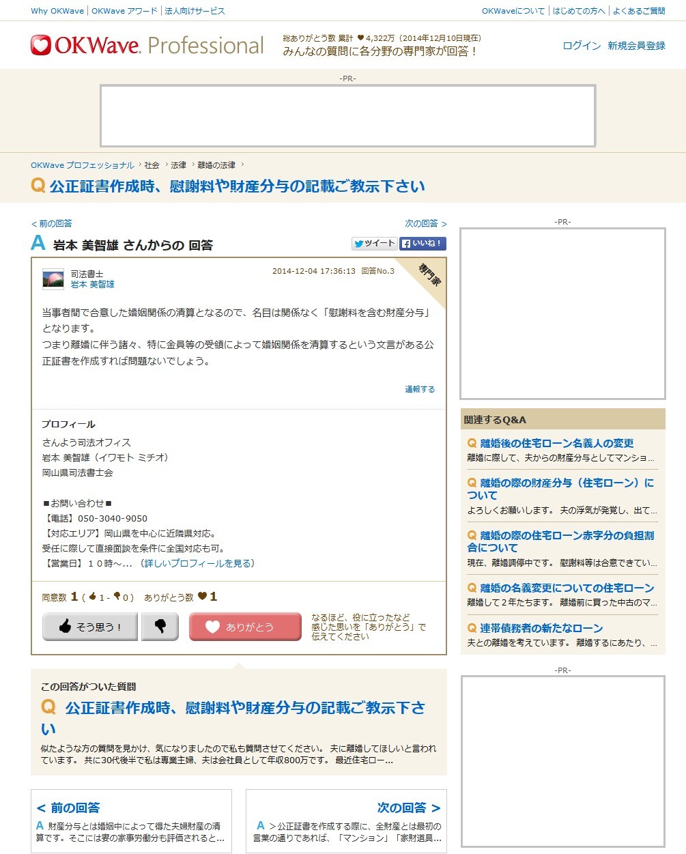The image size is (686, 854).
Task: Open the 岩本 美智雄 name link under 司法書士
Action: click(x=93, y=285)
